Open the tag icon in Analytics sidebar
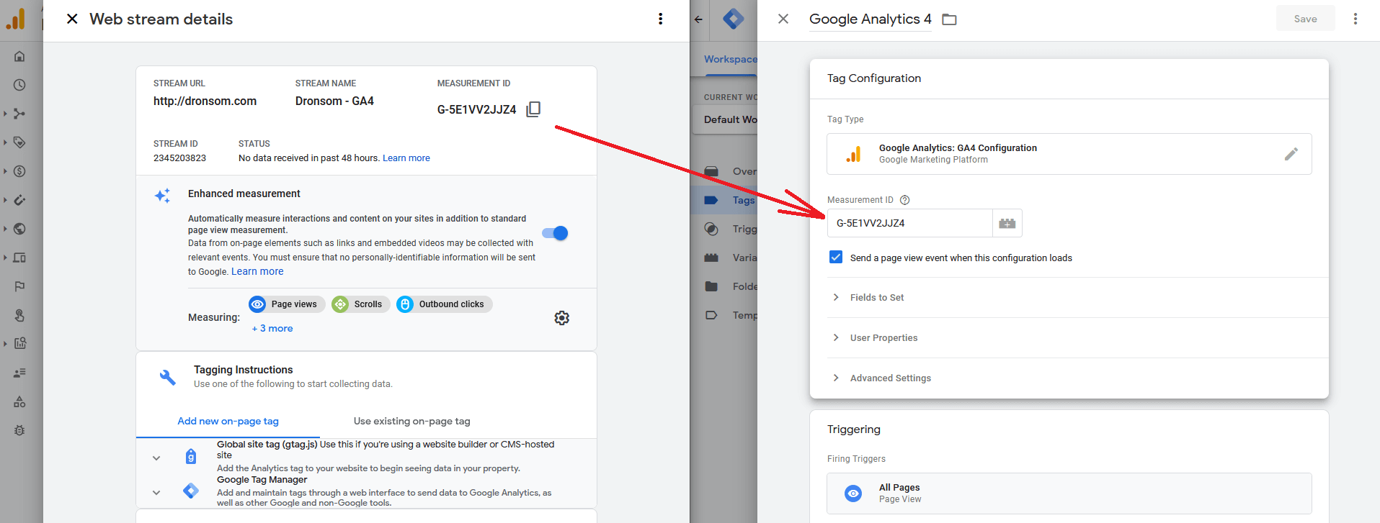Screen dimensions: 1380x523 (19, 142)
